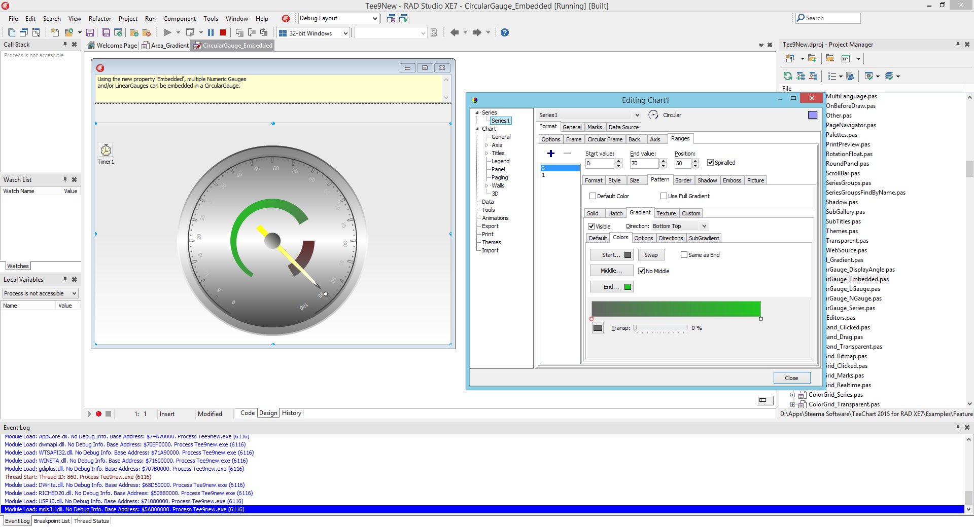
Task: Select Themes in the chart editor tree
Action: click(491, 242)
